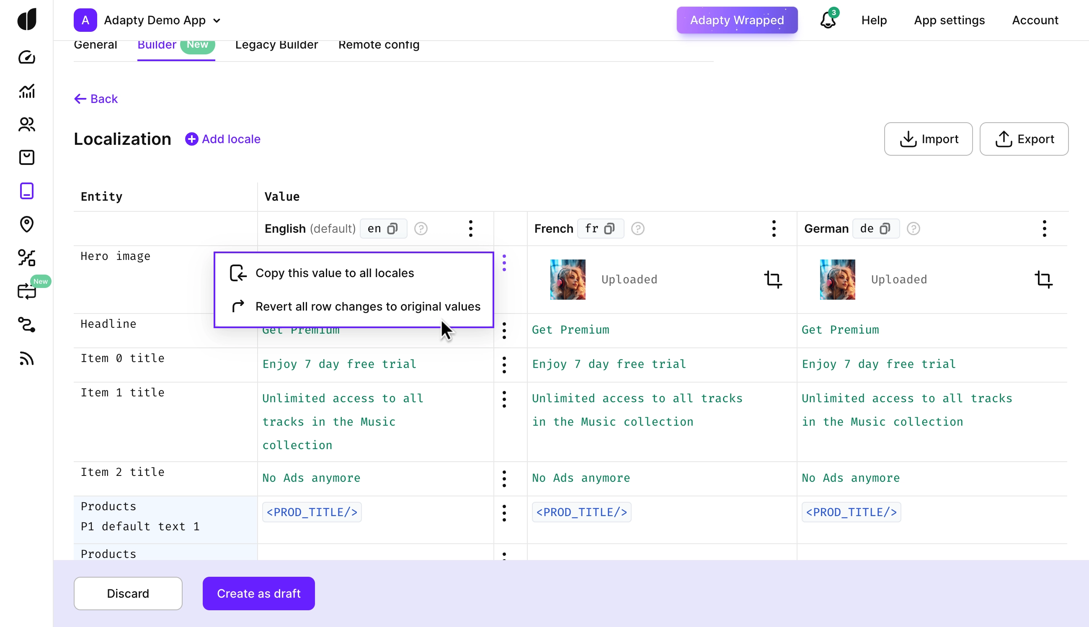Copy the French locale code fr

(x=609, y=228)
